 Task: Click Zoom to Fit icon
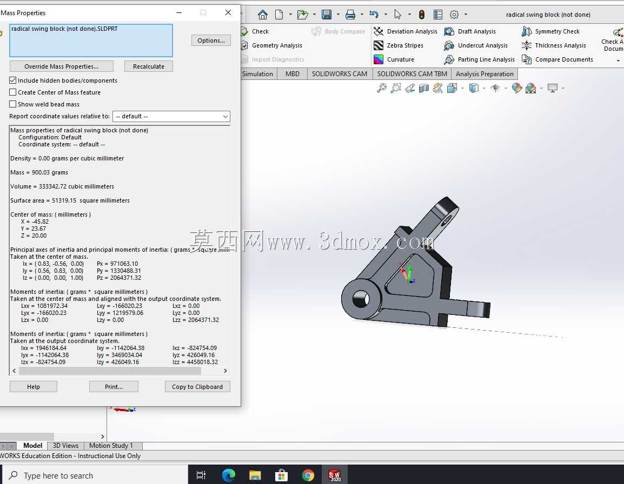point(382,88)
